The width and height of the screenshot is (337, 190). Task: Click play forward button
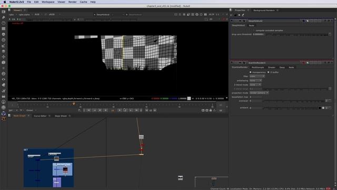point(120,110)
